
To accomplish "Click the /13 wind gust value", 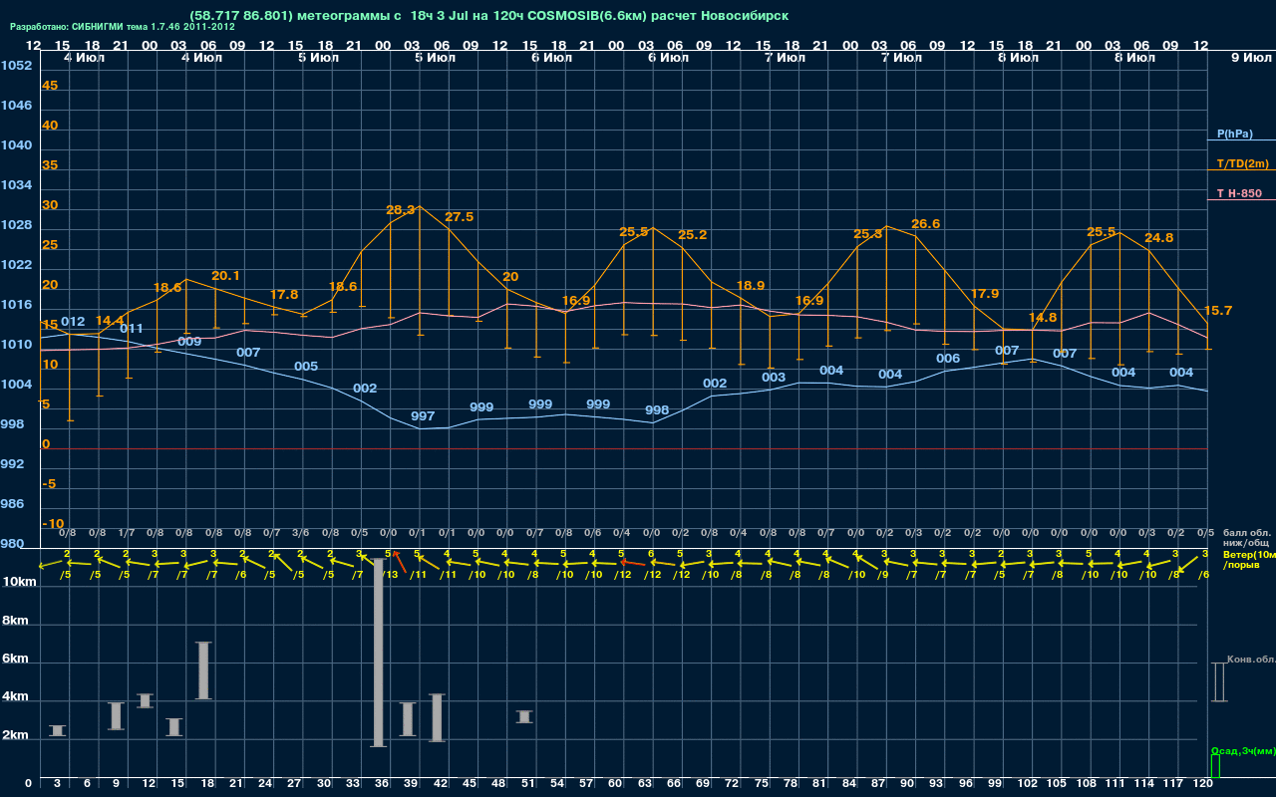I will click(x=392, y=574).
